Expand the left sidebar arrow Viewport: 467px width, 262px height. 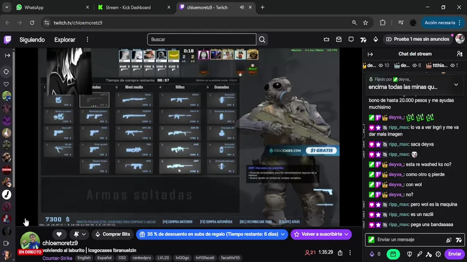point(7,55)
